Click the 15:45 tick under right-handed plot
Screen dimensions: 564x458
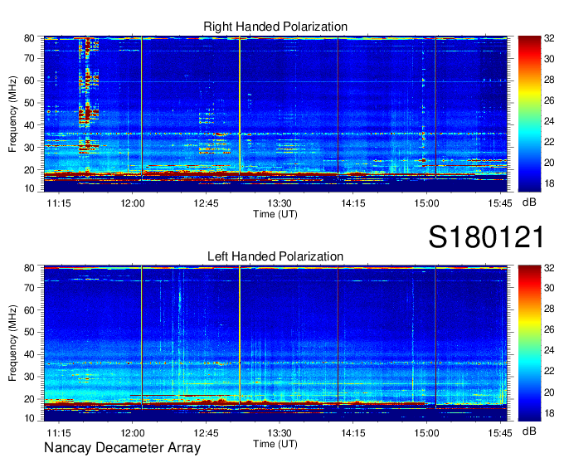coord(500,203)
